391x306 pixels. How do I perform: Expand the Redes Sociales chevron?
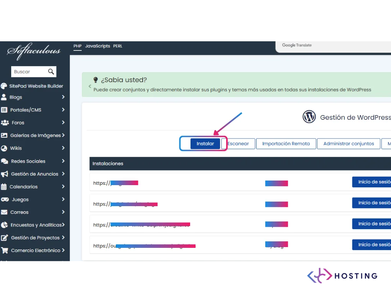tap(63, 161)
